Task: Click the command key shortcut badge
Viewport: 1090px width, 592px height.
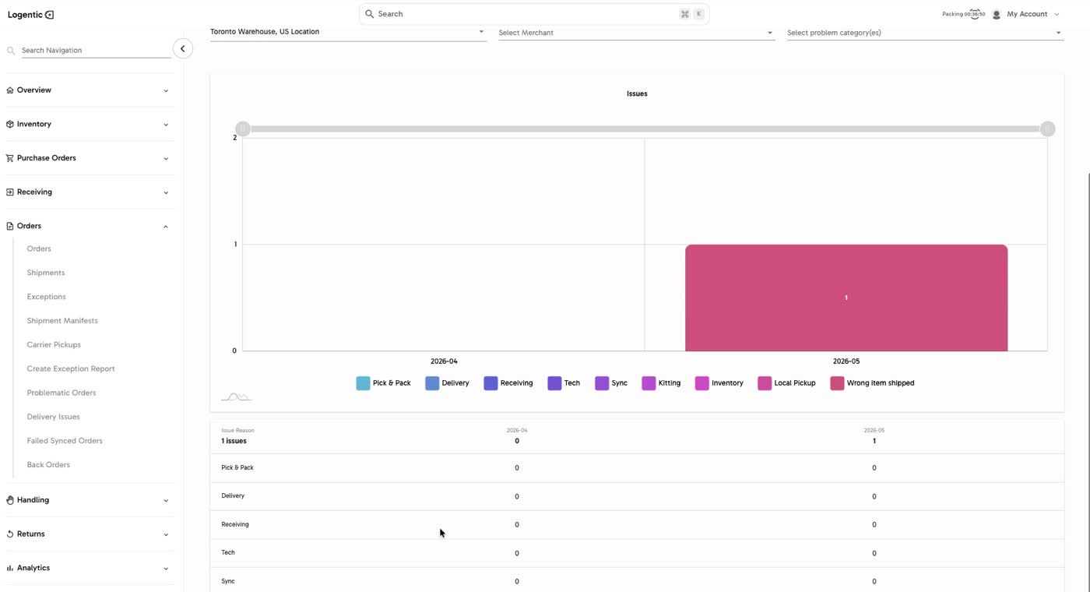Action: click(684, 14)
